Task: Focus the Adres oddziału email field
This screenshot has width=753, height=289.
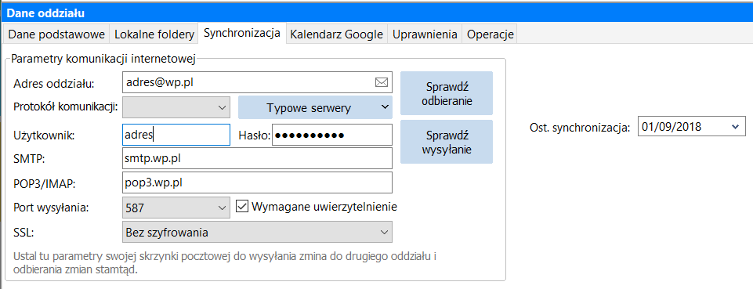Action: (258, 82)
